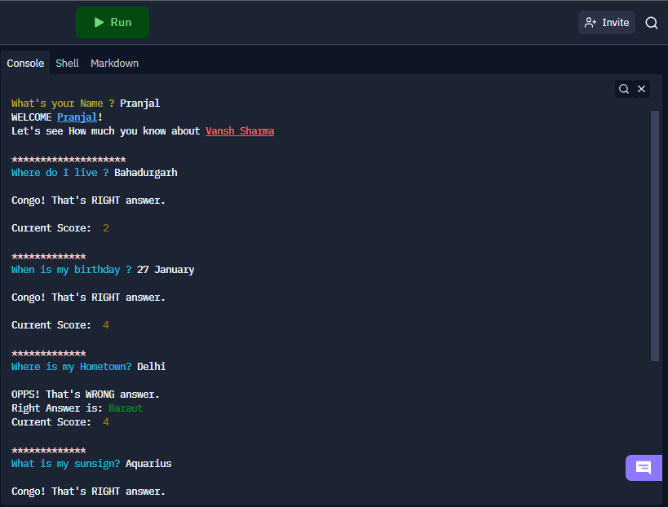The width and height of the screenshot is (668, 507).
Task: Click the green "Baraut" text
Action: 126,408
